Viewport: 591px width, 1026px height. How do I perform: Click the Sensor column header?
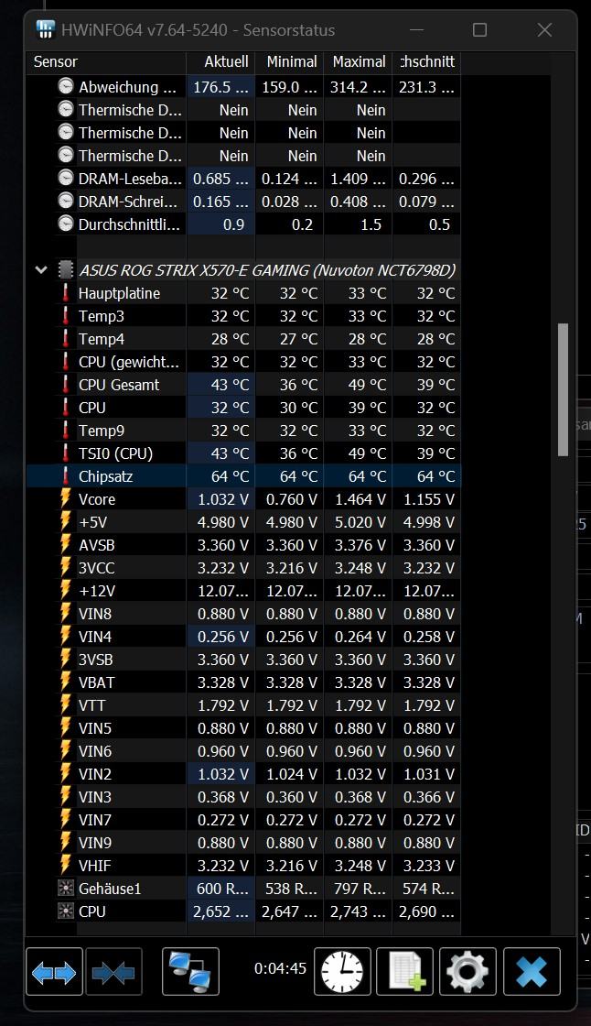tap(106, 62)
